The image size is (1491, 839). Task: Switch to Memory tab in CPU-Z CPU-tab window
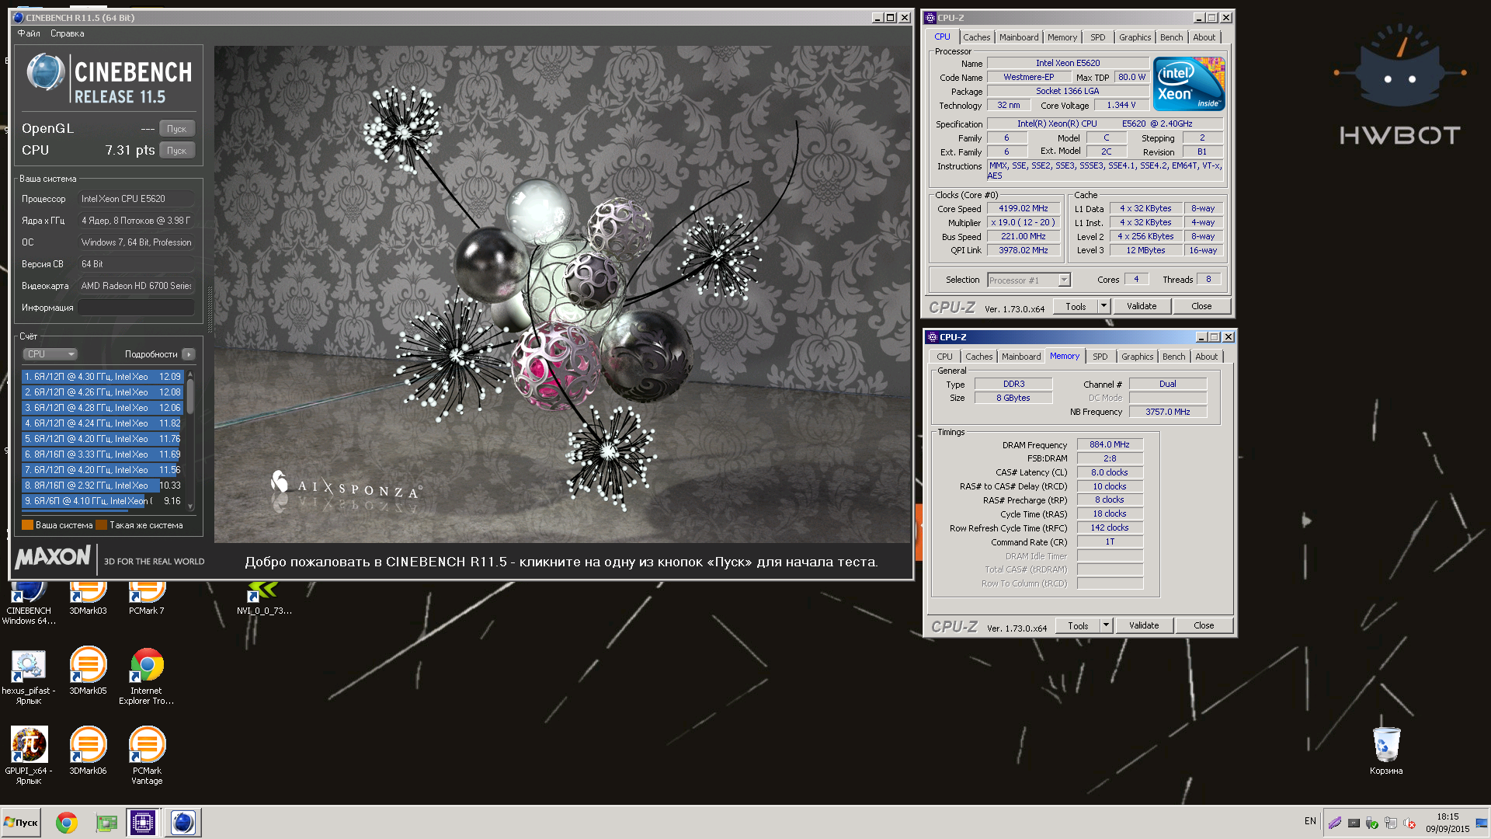pos(1062,37)
